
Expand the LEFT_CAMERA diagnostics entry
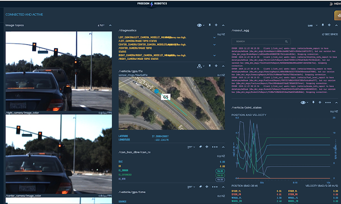[x=215, y=38]
